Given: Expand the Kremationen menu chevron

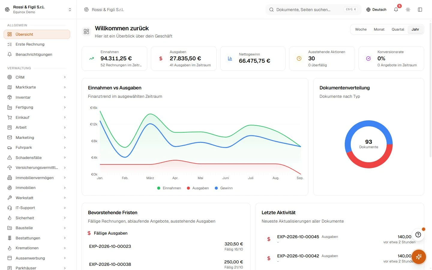Looking at the screenshot, I should (65, 248).
